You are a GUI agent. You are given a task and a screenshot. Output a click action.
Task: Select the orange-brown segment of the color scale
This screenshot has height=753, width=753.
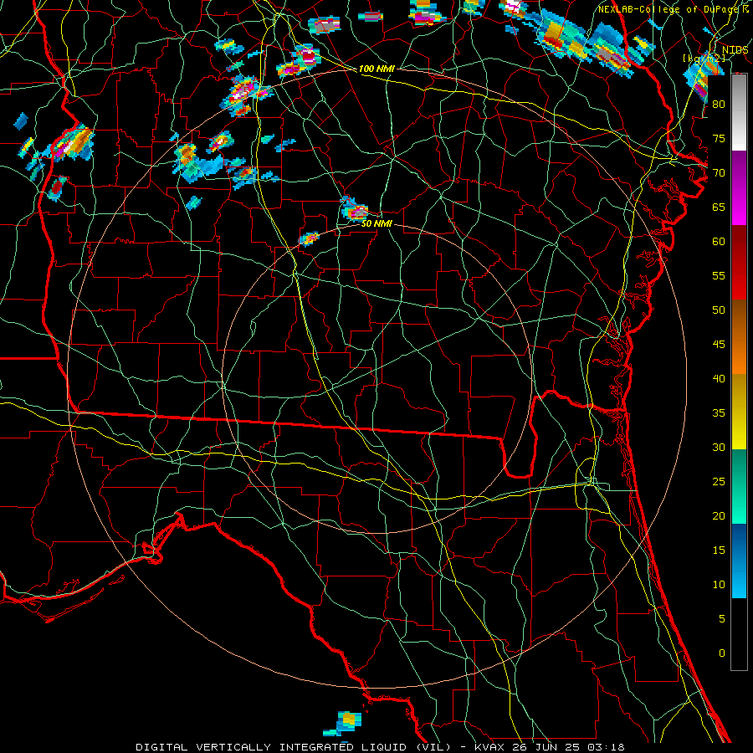click(739, 337)
